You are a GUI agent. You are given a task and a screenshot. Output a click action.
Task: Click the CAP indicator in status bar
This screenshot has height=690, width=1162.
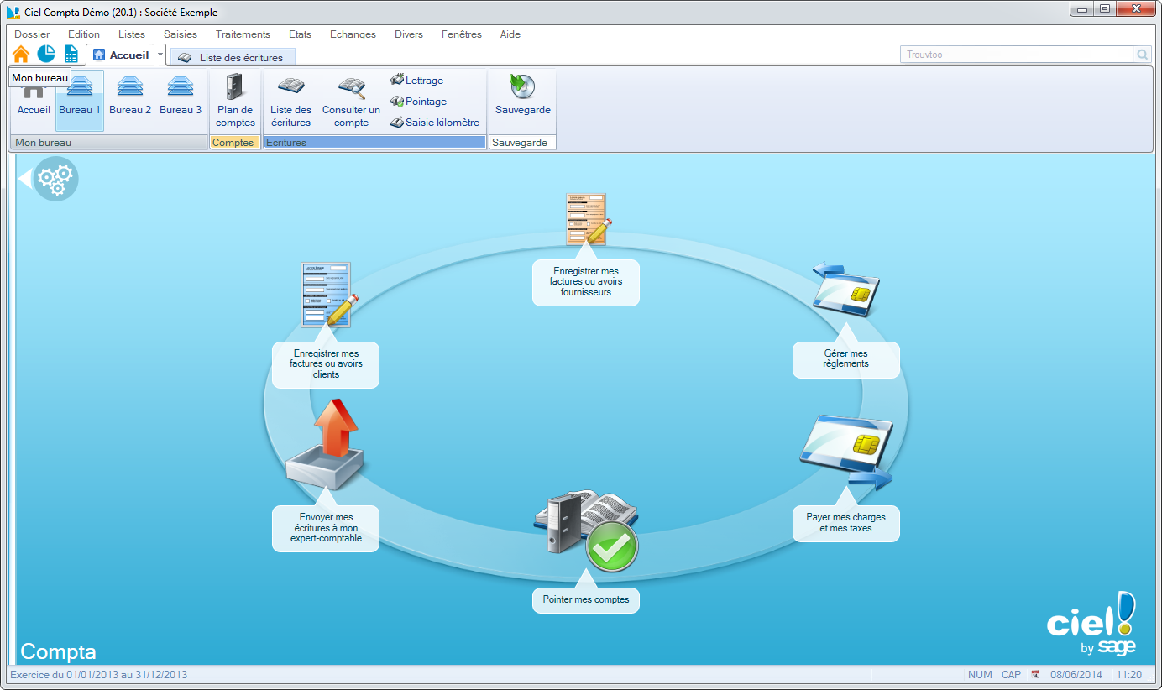[x=1011, y=675]
